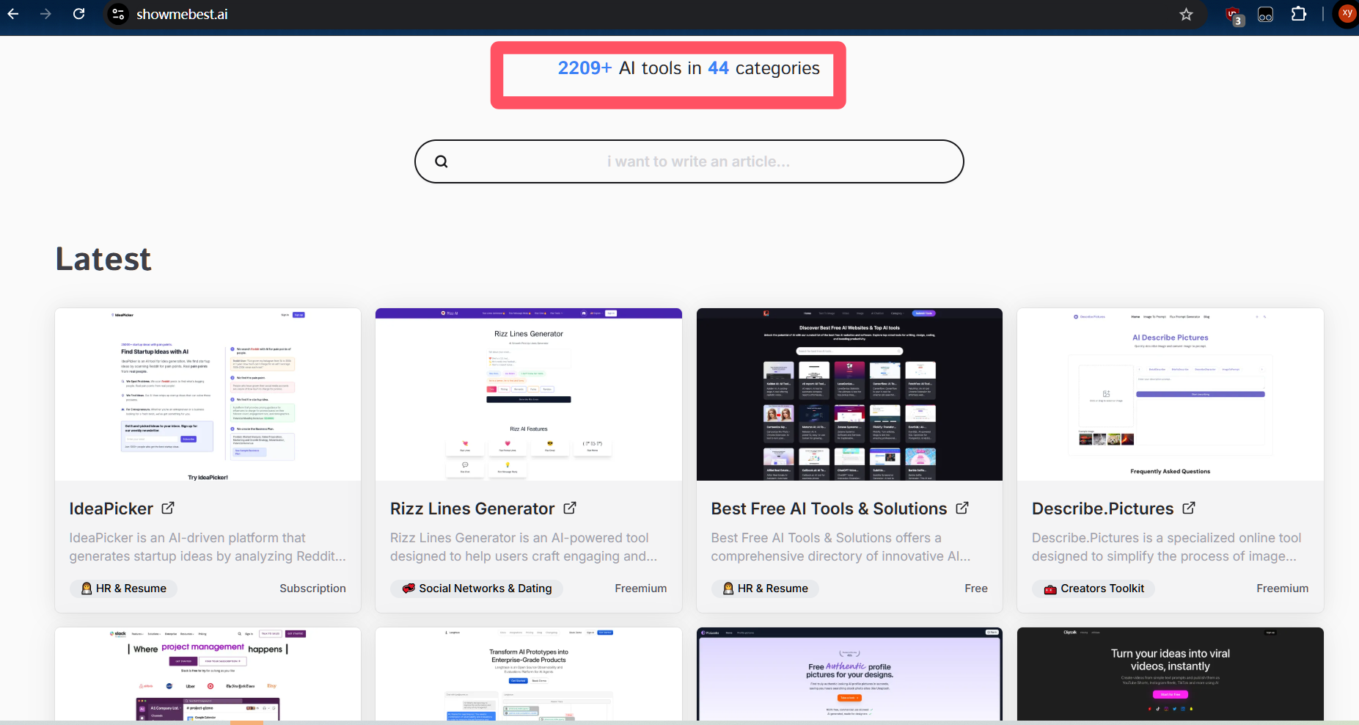Open 'Turn your ideas into viral videos' thumbnail

1171,674
